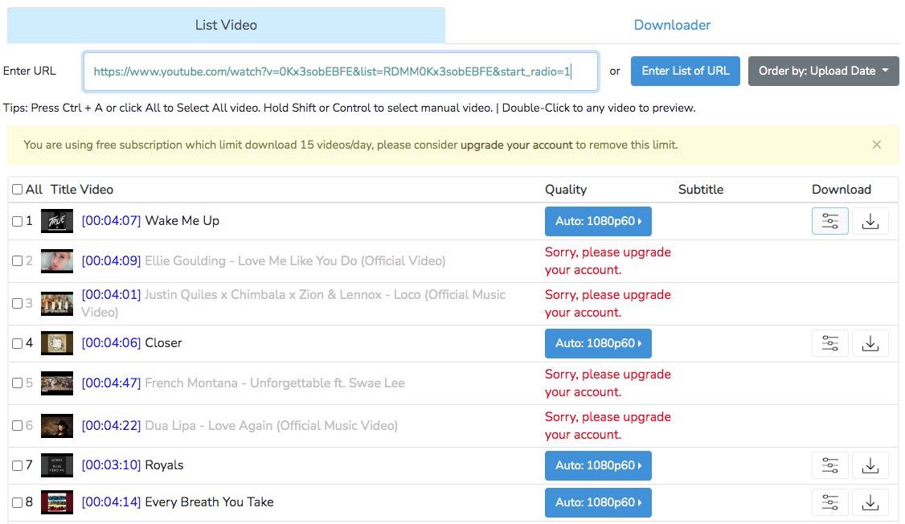The width and height of the screenshot is (905, 524).
Task: Click the Enter List of URL button
Action: (685, 71)
